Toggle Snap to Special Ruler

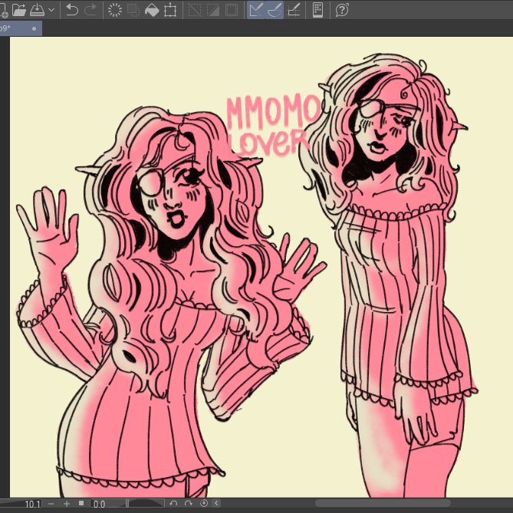click(275, 10)
